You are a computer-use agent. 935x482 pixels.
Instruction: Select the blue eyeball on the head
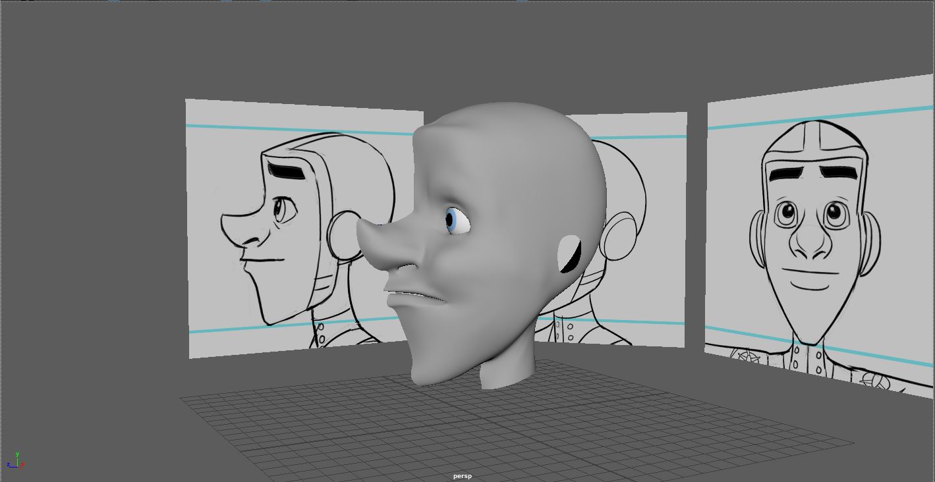pos(457,221)
